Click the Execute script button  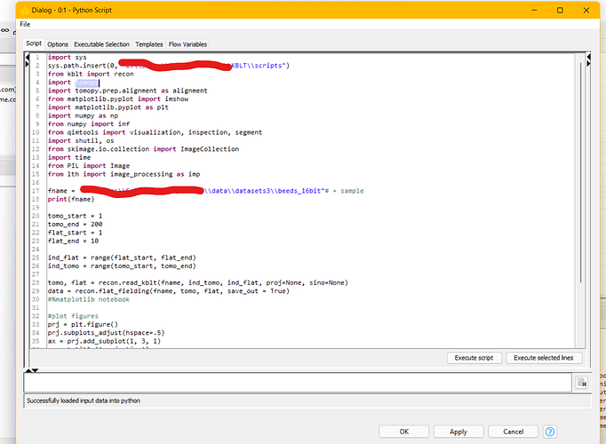pos(474,358)
